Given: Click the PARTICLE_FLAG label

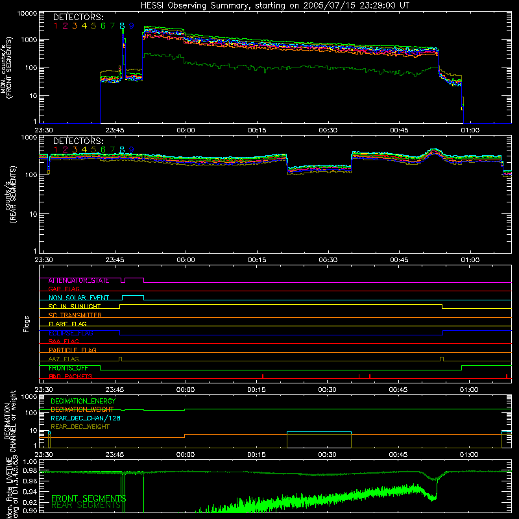Looking at the screenshot, I should tap(73, 350).
